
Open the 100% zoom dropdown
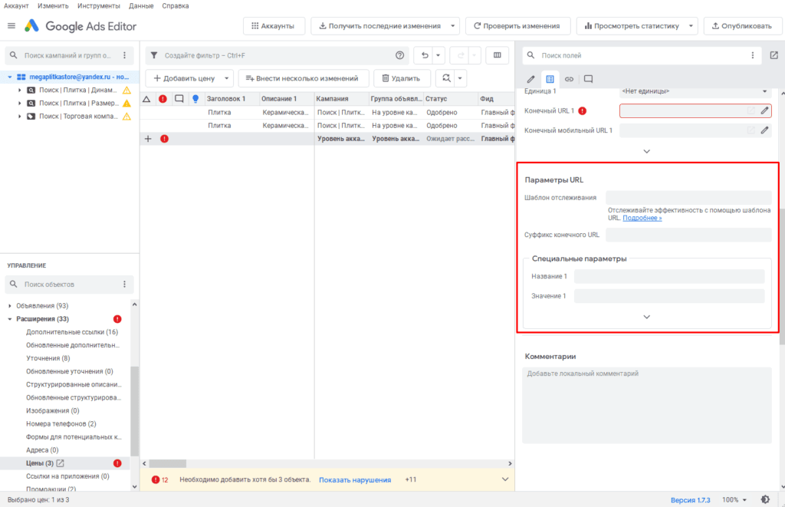click(734, 500)
